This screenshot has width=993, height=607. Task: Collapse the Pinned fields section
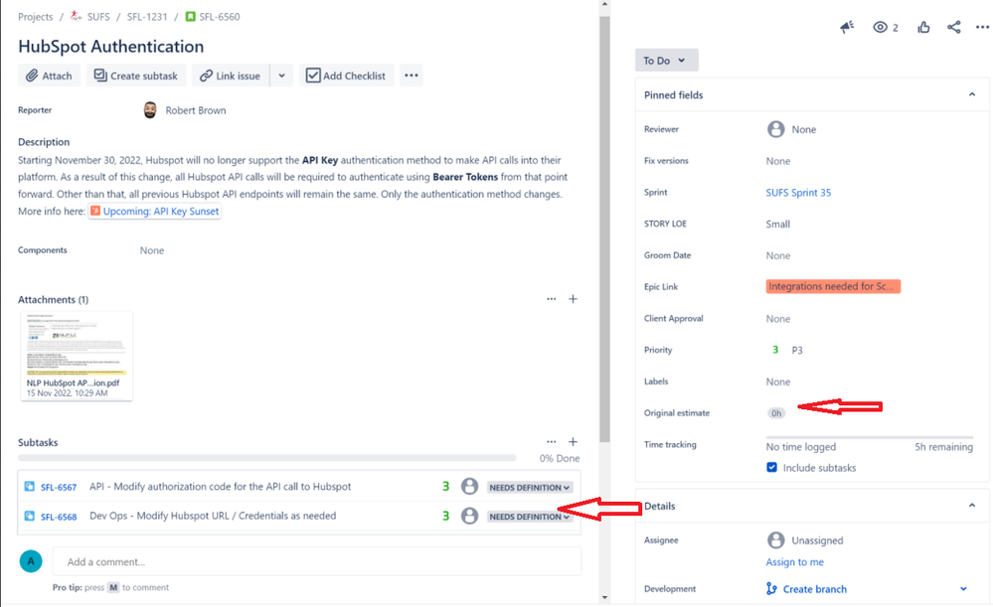[971, 95]
